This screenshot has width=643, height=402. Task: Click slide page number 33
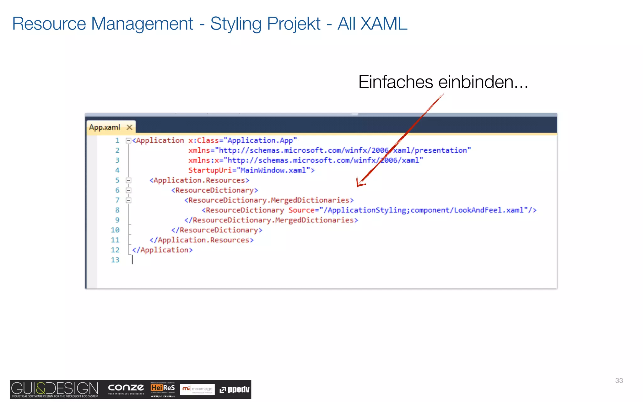[x=619, y=381]
